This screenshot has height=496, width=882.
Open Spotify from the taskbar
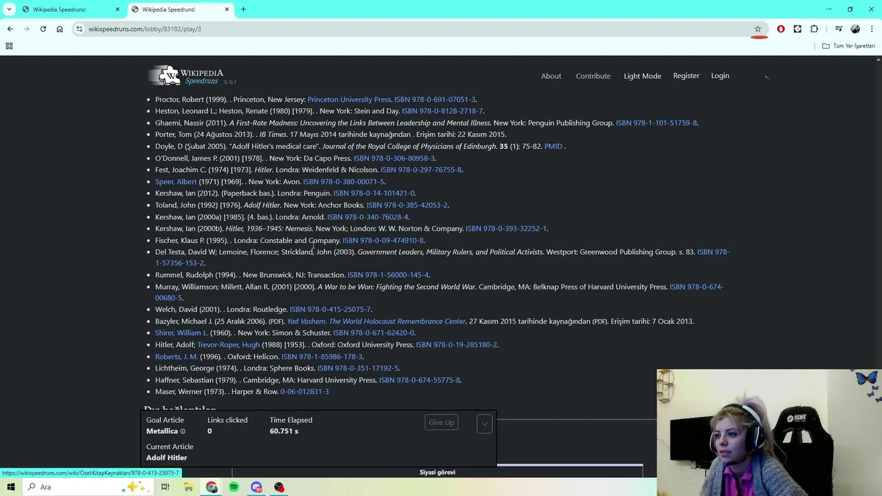coord(234,487)
